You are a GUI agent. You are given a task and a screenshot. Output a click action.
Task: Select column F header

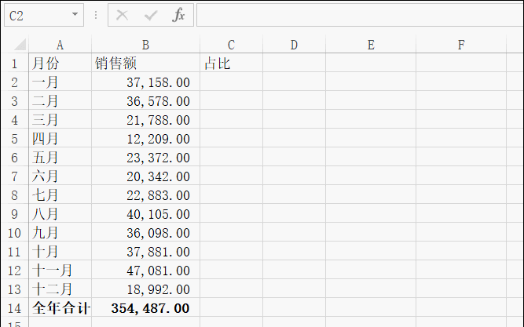point(461,45)
